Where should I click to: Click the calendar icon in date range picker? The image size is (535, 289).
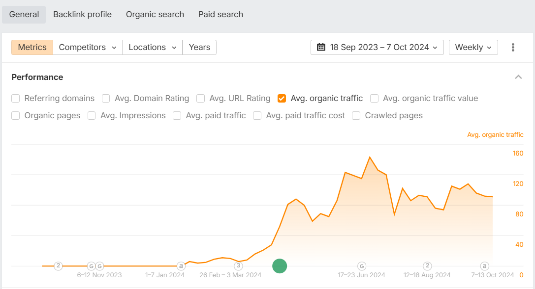pos(321,48)
